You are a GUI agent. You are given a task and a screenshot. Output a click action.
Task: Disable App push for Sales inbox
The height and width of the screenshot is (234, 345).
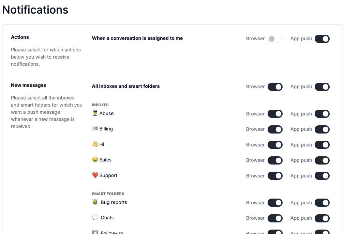(x=322, y=160)
